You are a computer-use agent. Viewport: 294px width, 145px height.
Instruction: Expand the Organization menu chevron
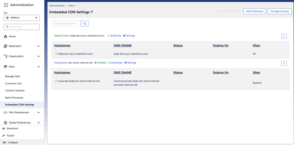click(39, 56)
